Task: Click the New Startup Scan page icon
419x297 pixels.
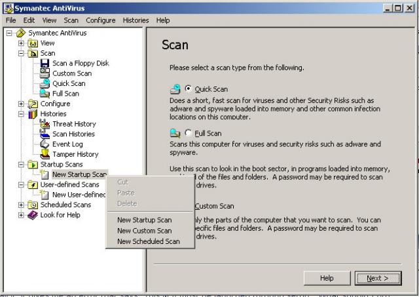Action: [44, 174]
